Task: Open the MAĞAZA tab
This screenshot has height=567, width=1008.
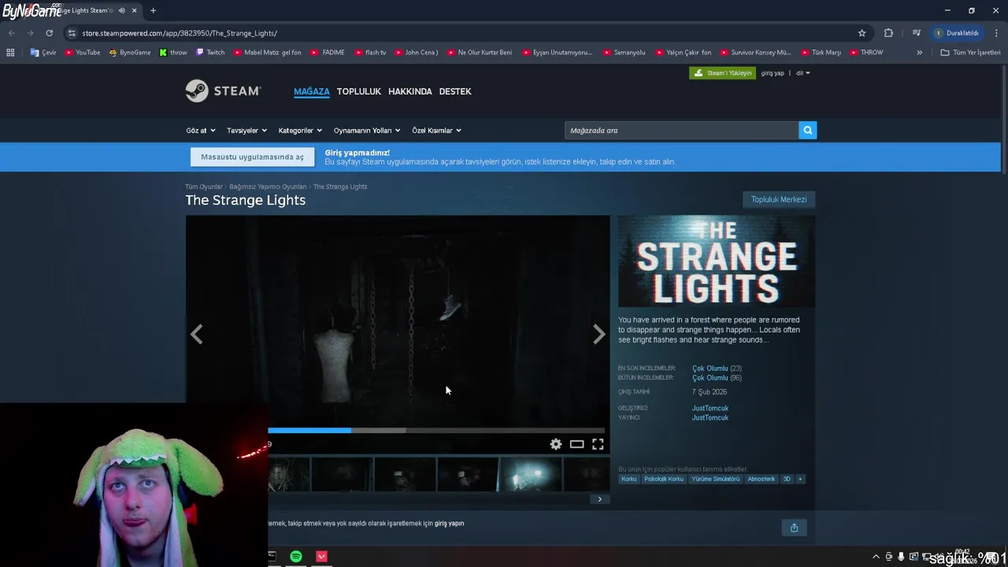Action: [x=312, y=91]
